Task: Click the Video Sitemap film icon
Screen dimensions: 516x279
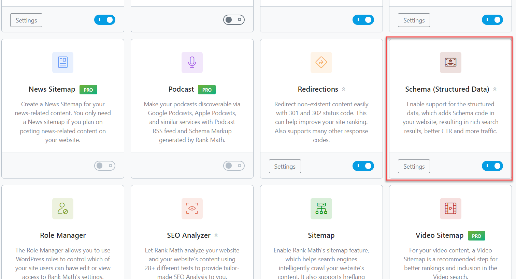Action: [x=450, y=208]
